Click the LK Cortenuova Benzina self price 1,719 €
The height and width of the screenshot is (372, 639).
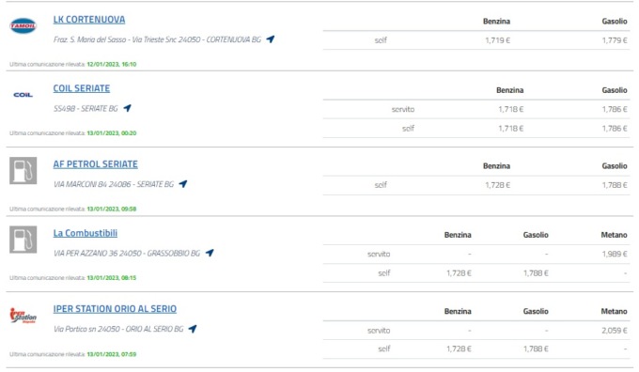pos(497,40)
